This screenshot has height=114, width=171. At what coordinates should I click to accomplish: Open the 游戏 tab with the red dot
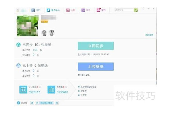(x=101, y=10)
